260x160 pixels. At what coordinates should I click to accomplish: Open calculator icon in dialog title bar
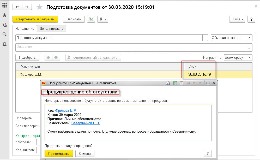coord(175,83)
